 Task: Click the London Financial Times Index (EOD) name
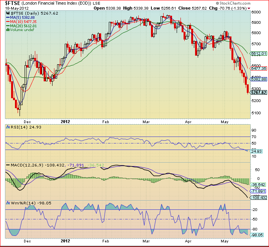click(x=56, y=3)
